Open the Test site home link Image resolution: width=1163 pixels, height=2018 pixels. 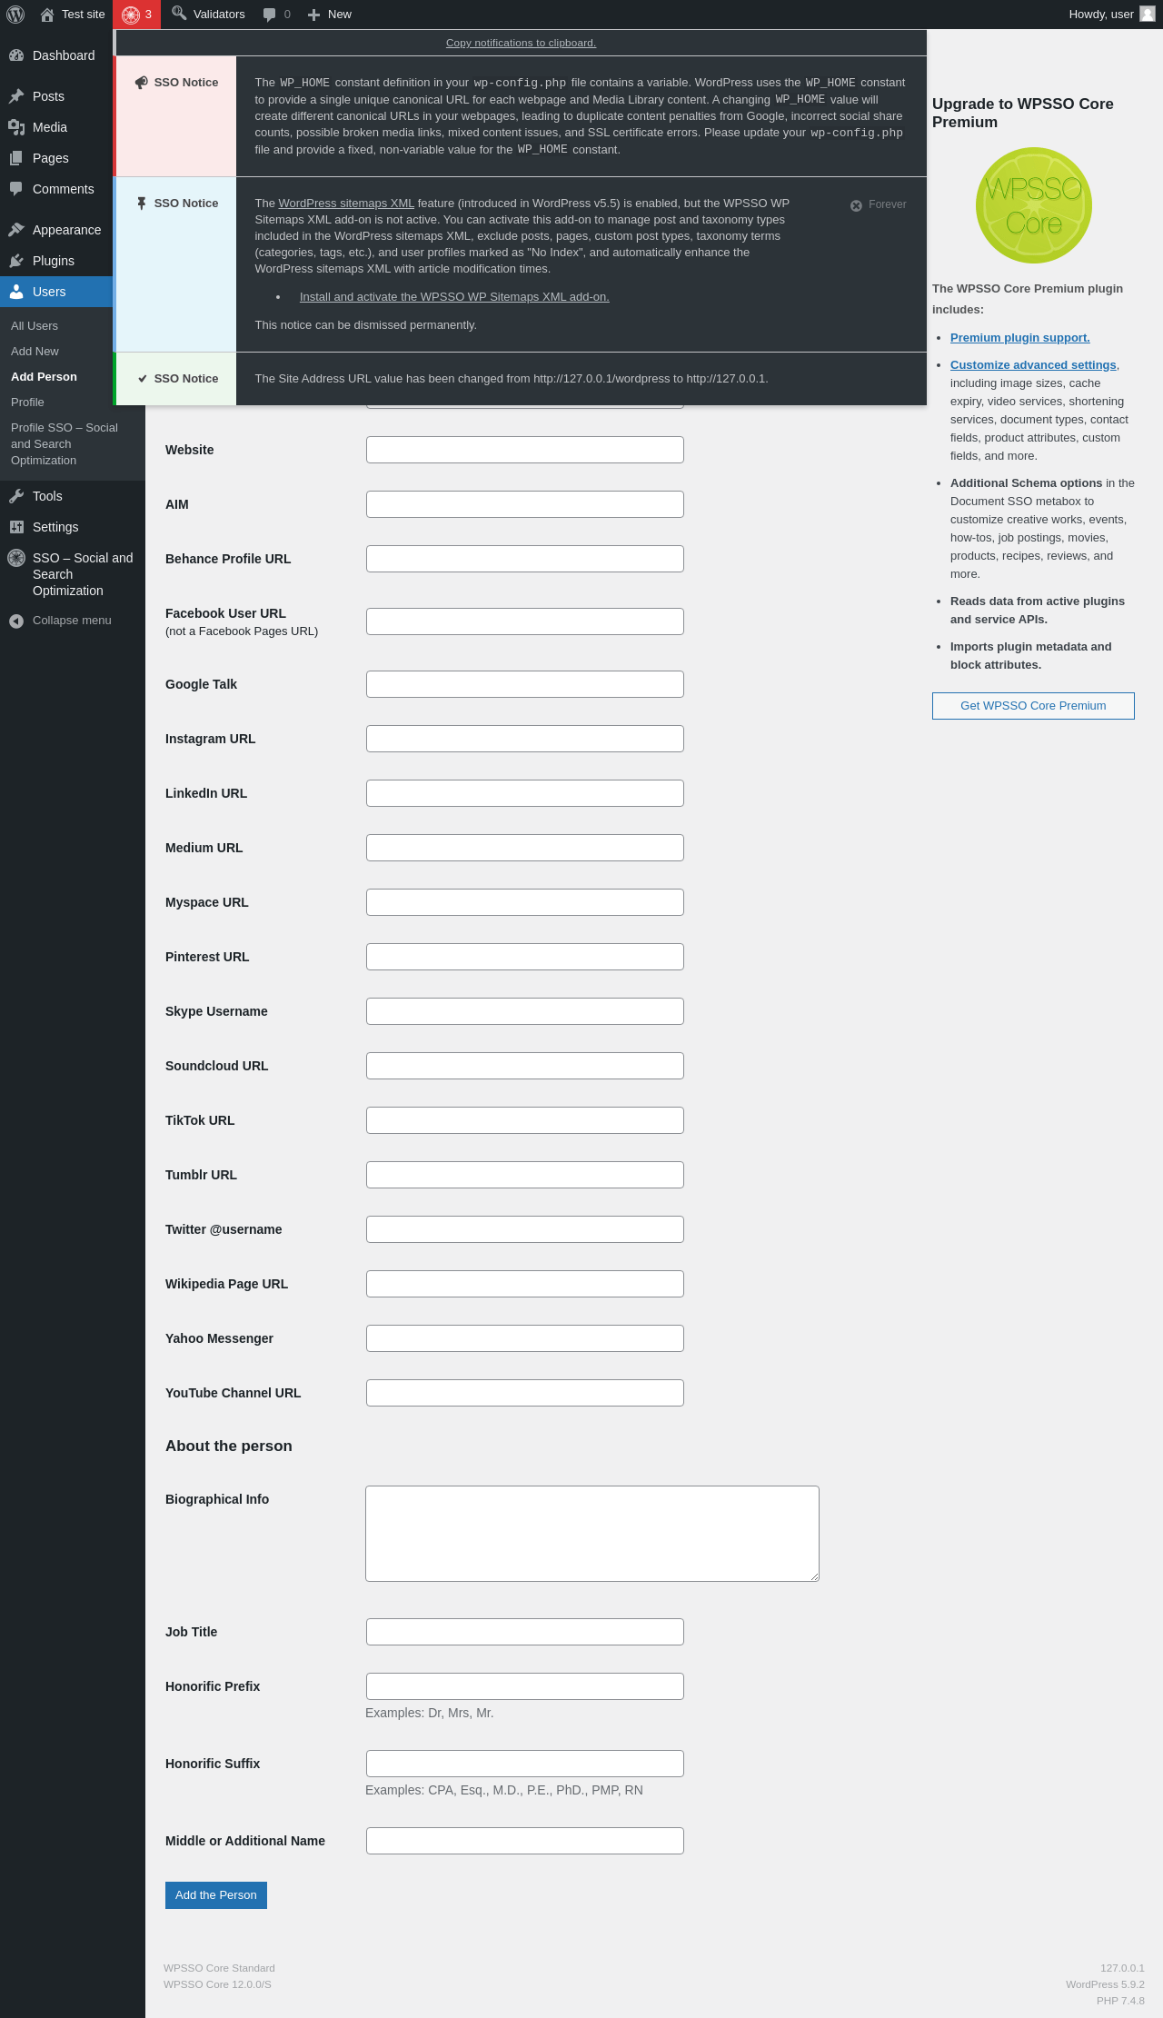(x=73, y=15)
